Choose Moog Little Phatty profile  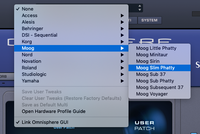(x=160, y=48)
